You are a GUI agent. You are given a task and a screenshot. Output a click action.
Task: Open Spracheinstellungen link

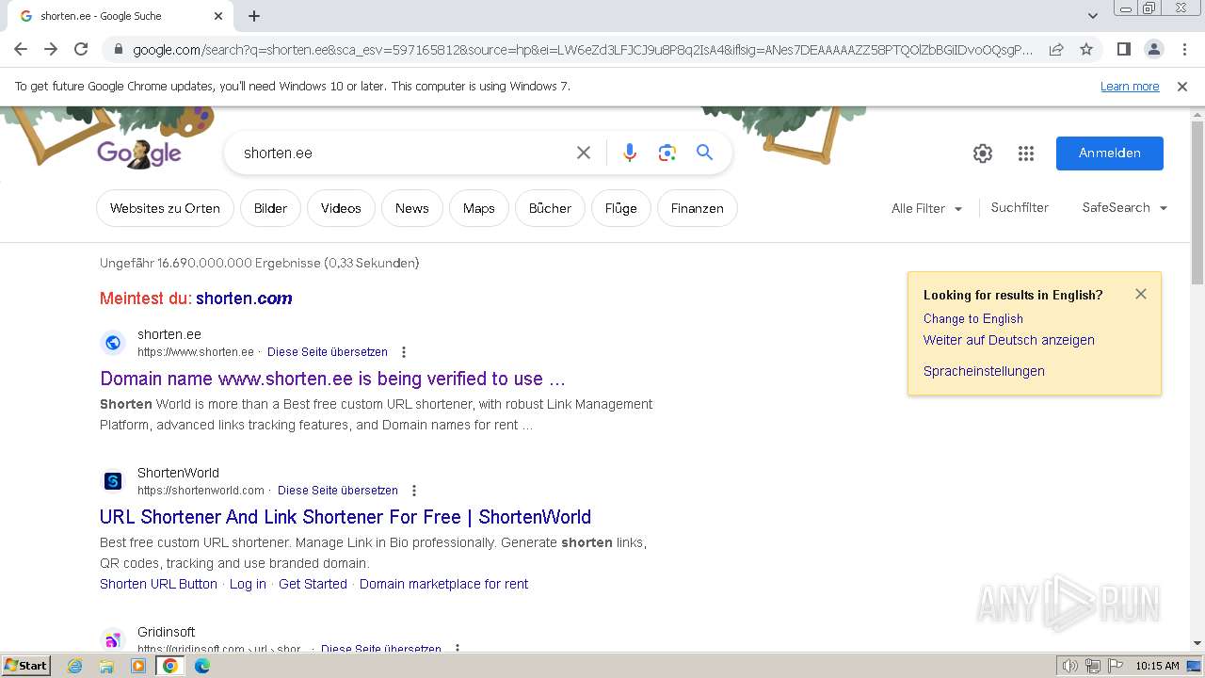[984, 371]
